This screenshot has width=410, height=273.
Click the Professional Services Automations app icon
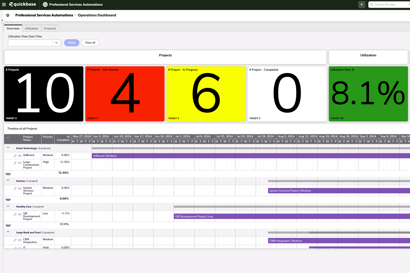[x=45, y=4]
